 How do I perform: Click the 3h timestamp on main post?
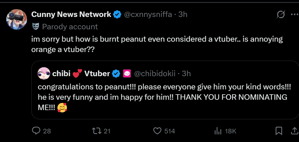(x=183, y=14)
